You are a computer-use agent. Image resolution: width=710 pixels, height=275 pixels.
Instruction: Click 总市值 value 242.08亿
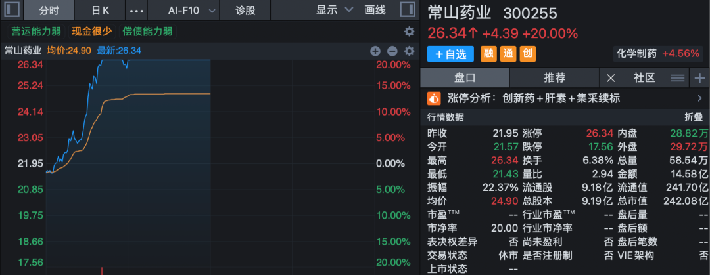686,200
